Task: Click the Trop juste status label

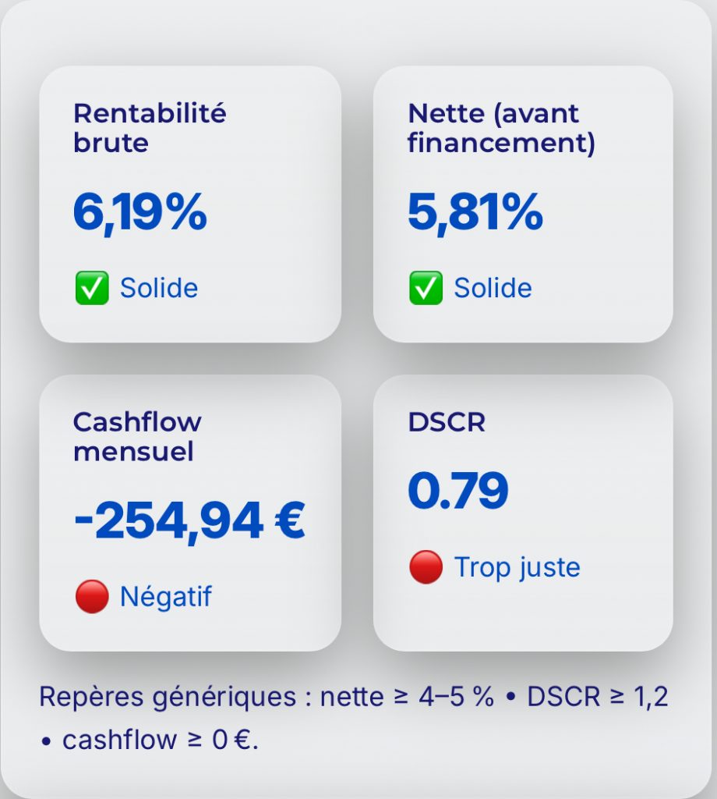Action: click(x=517, y=567)
